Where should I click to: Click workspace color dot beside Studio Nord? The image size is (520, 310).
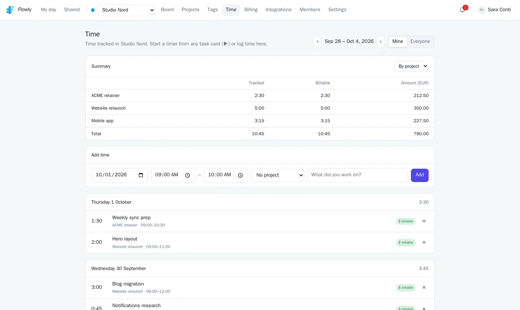pyautogui.click(x=93, y=10)
